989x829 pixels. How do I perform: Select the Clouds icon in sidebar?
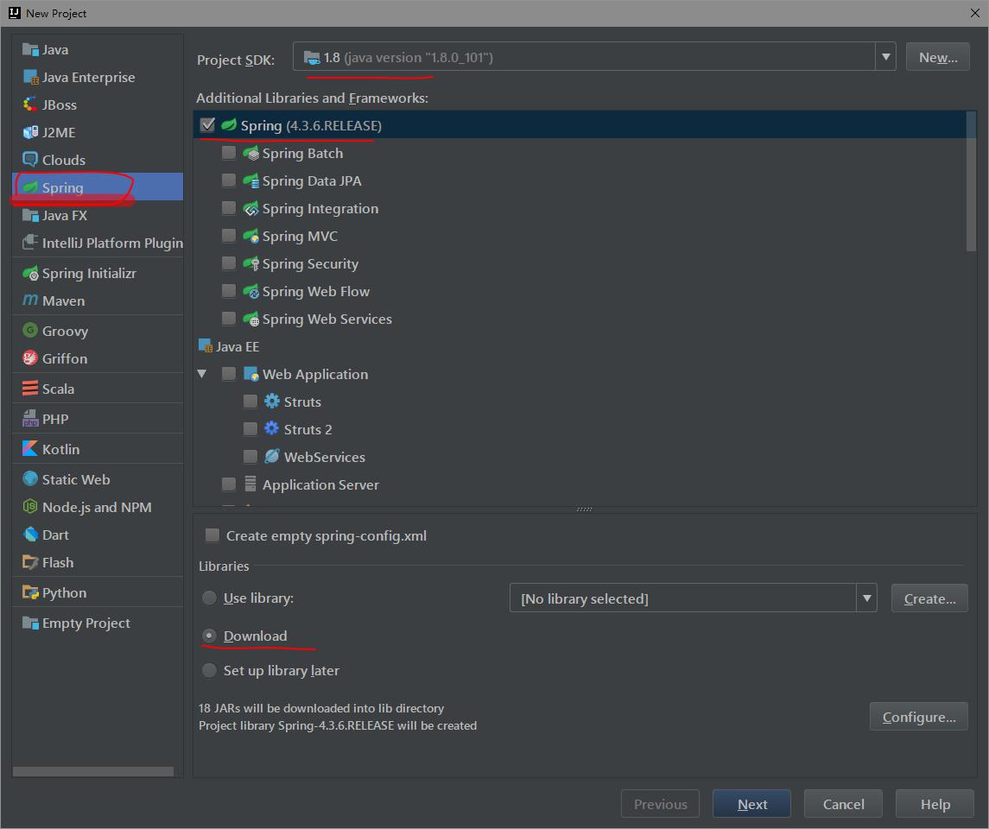(30, 160)
